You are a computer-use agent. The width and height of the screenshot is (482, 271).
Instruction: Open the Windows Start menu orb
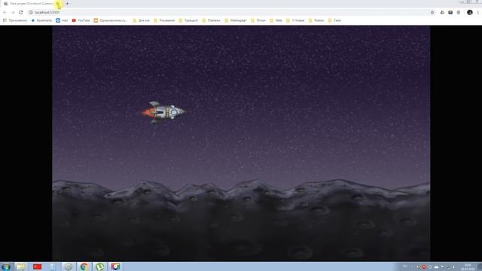[6, 266]
